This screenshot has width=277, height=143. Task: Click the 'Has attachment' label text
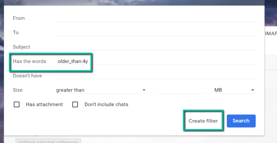[x=44, y=105]
